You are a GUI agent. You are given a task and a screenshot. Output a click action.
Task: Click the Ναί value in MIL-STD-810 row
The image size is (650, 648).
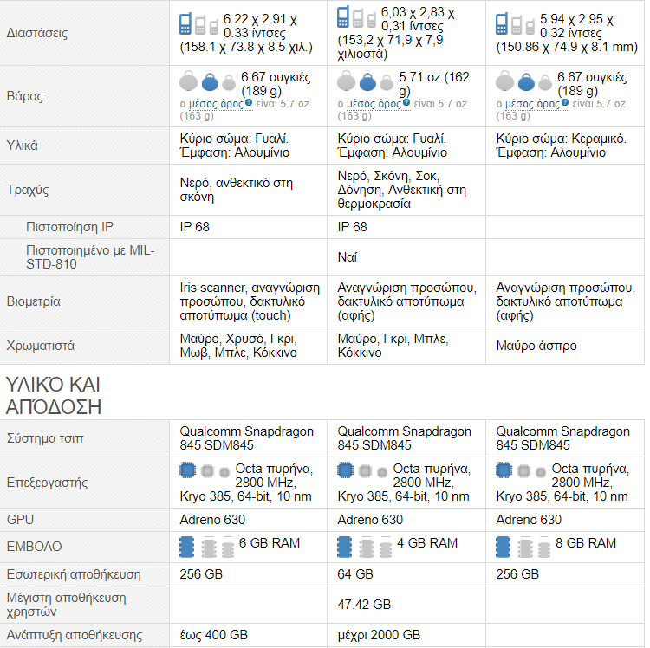click(x=347, y=257)
